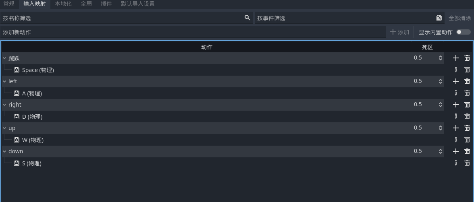Adjust the deadzone stepper arrows for left action
The image size is (474, 202).
pyautogui.click(x=441, y=81)
